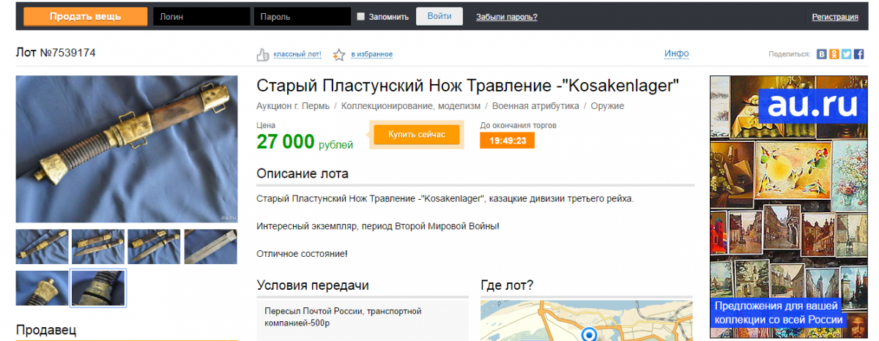Click the star favorites icon
Viewport: 879px width, 341px height.
(338, 55)
